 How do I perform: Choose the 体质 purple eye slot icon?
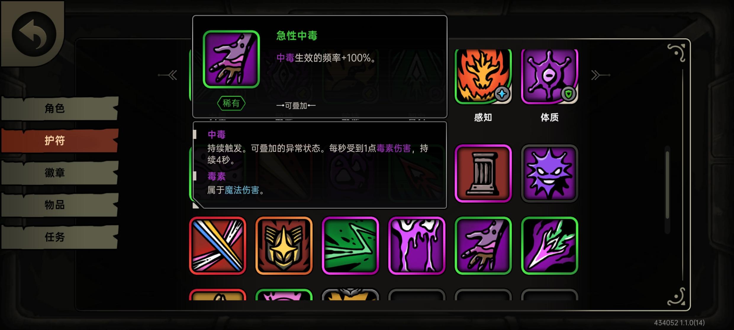(x=550, y=76)
